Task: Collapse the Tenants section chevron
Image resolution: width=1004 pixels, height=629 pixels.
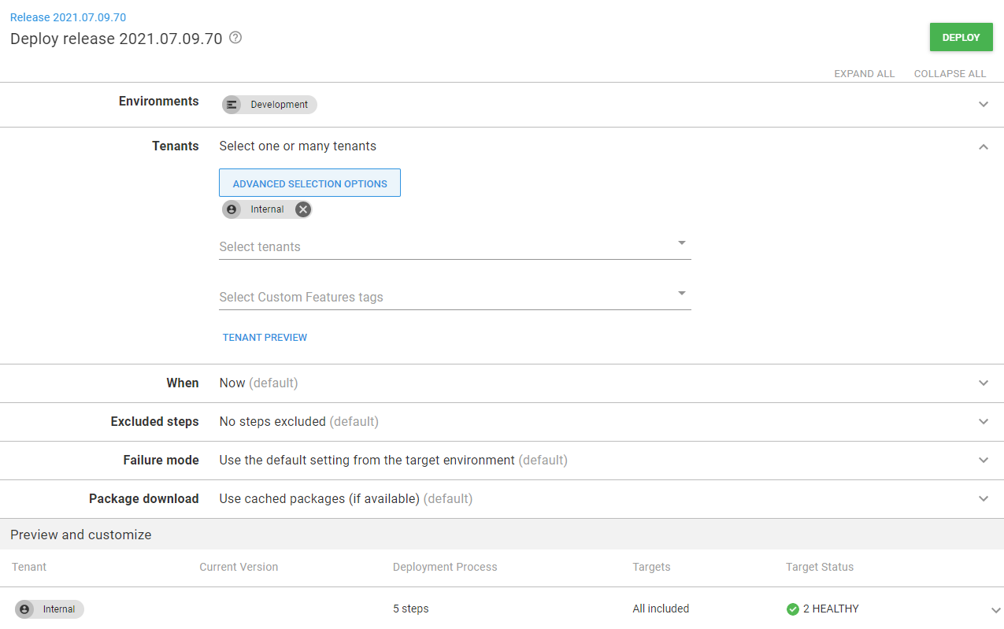Action: (984, 146)
